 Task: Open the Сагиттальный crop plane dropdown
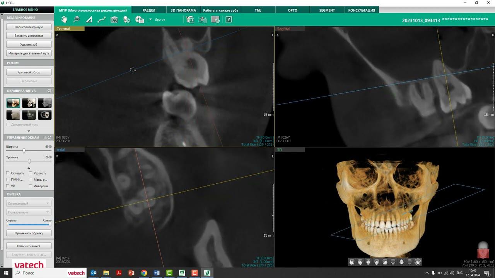click(29, 203)
